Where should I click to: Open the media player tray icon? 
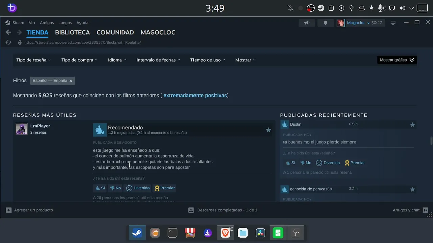(341, 8)
